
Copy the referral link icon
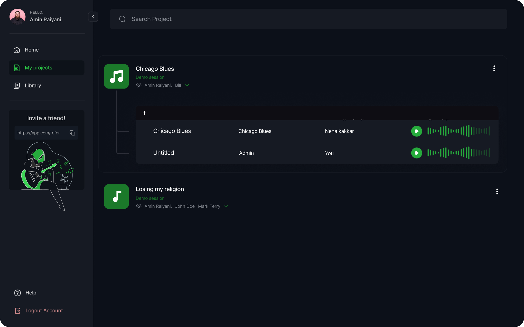72,133
